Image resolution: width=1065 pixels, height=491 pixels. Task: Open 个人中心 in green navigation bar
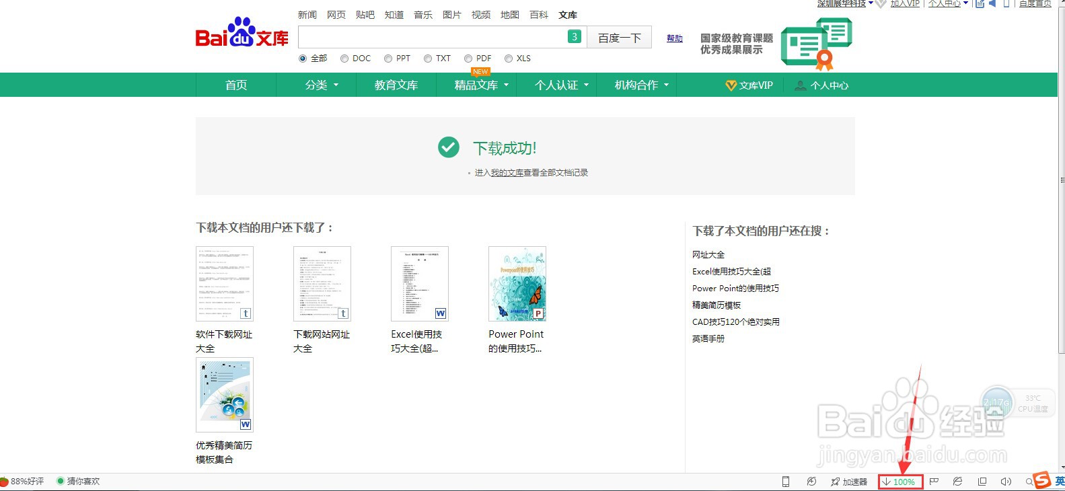coord(821,85)
